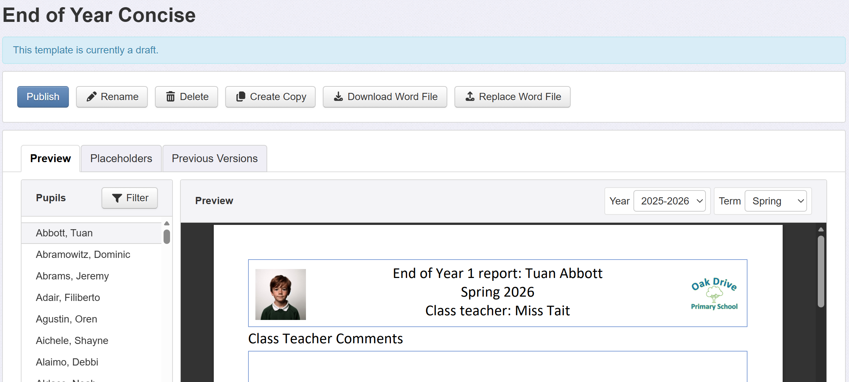Open the Previous Versions tab
This screenshot has height=382, width=849.
click(x=214, y=159)
